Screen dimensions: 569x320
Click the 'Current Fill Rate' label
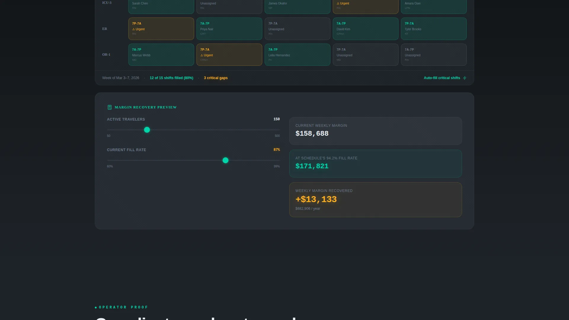click(x=127, y=150)
